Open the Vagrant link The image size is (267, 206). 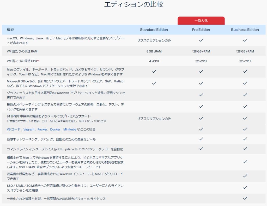(x=29, y=130)
